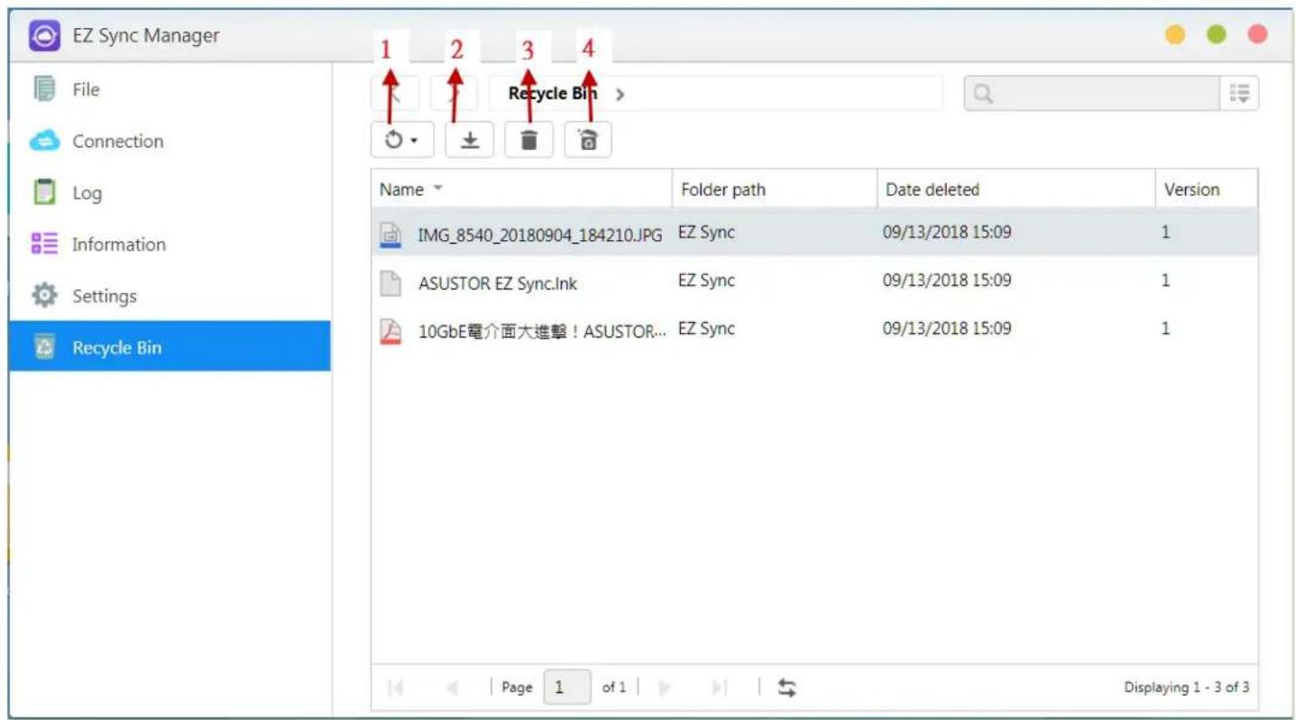Screen dimensions: 1296x720
Task: Open the Connection section in sidebar
Action: [x=170, y=141]
